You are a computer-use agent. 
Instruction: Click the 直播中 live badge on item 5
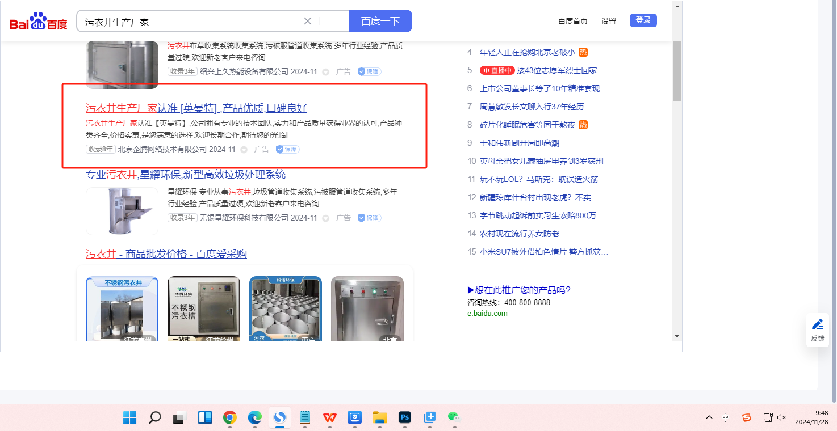pyautogui.click(x=497, y=70)
